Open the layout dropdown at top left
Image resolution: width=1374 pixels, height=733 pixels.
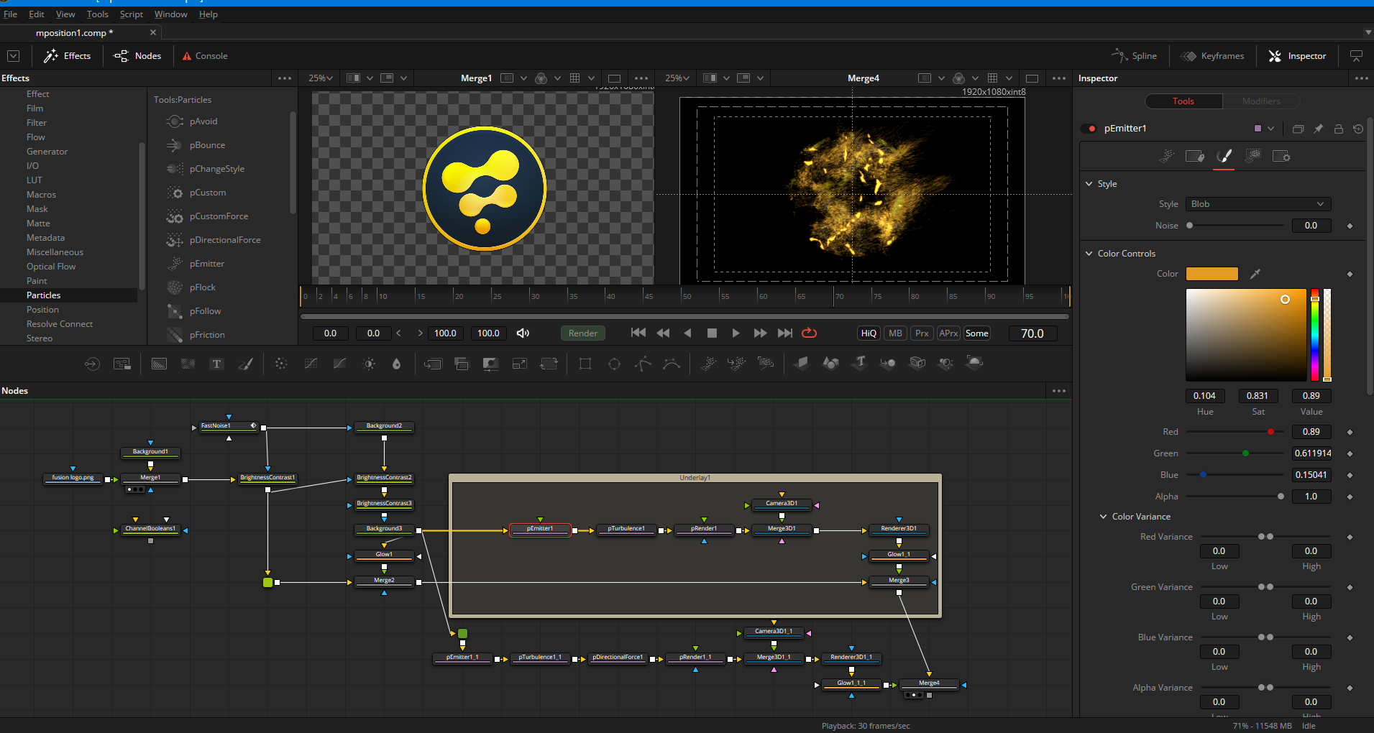point(14,56)
